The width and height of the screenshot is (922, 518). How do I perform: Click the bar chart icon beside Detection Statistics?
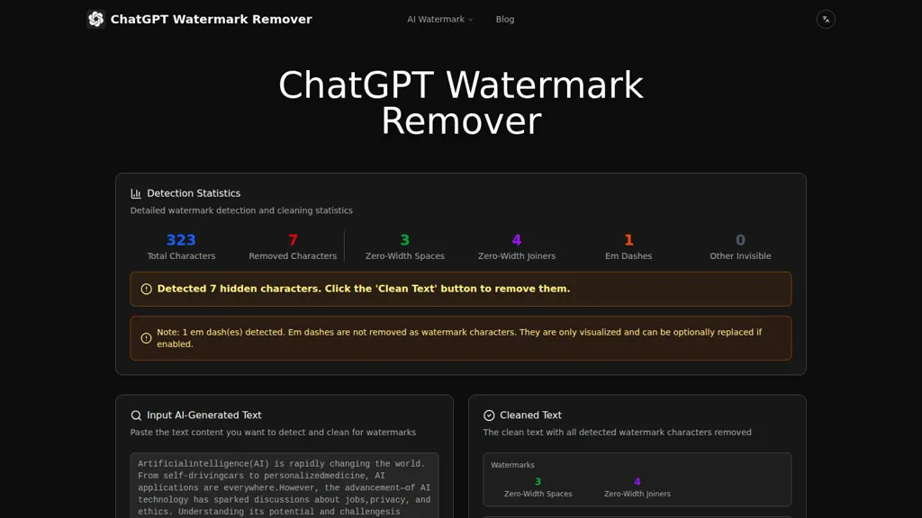pyautogui.click(x=136, y=192)
